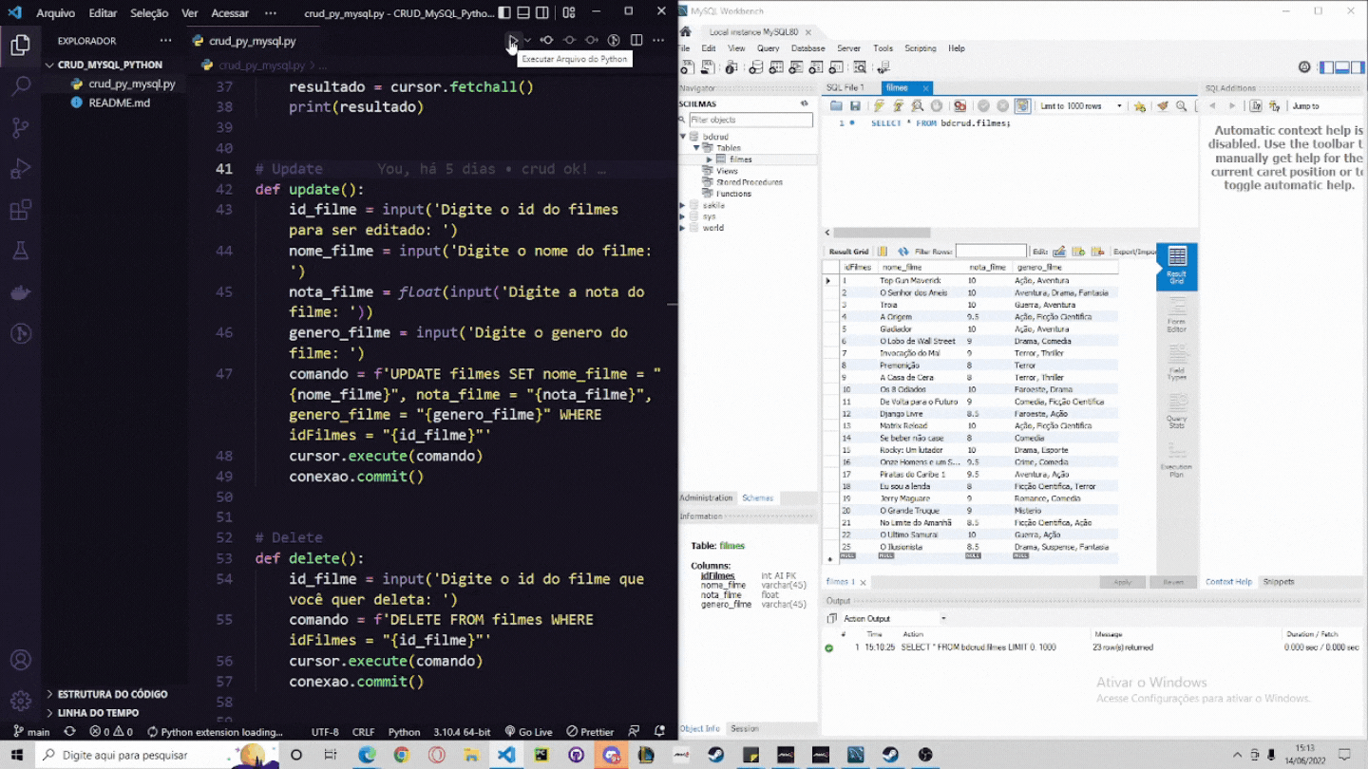
Task: Save the SQL script with the disk icon
Action: tap(855, 106)
